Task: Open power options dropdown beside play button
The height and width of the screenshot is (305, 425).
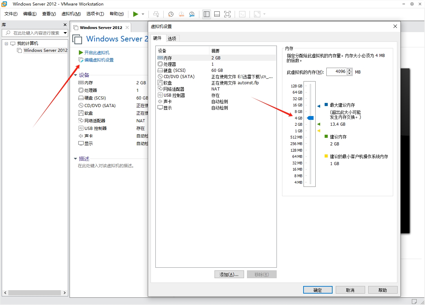Action: [x=143, y=14]
